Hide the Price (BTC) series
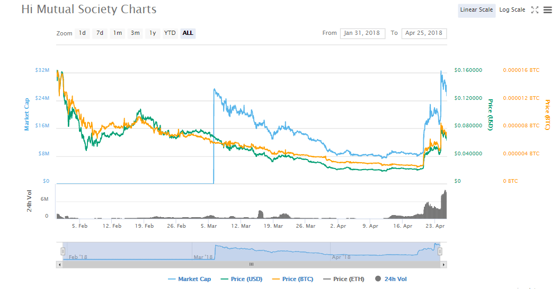Viewport: 559px width, 289px height. click(x=292, y=279)
